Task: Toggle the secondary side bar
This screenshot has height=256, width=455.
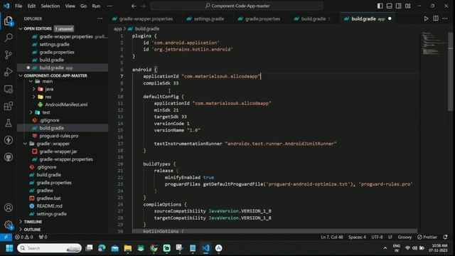Action: [398, 6]
